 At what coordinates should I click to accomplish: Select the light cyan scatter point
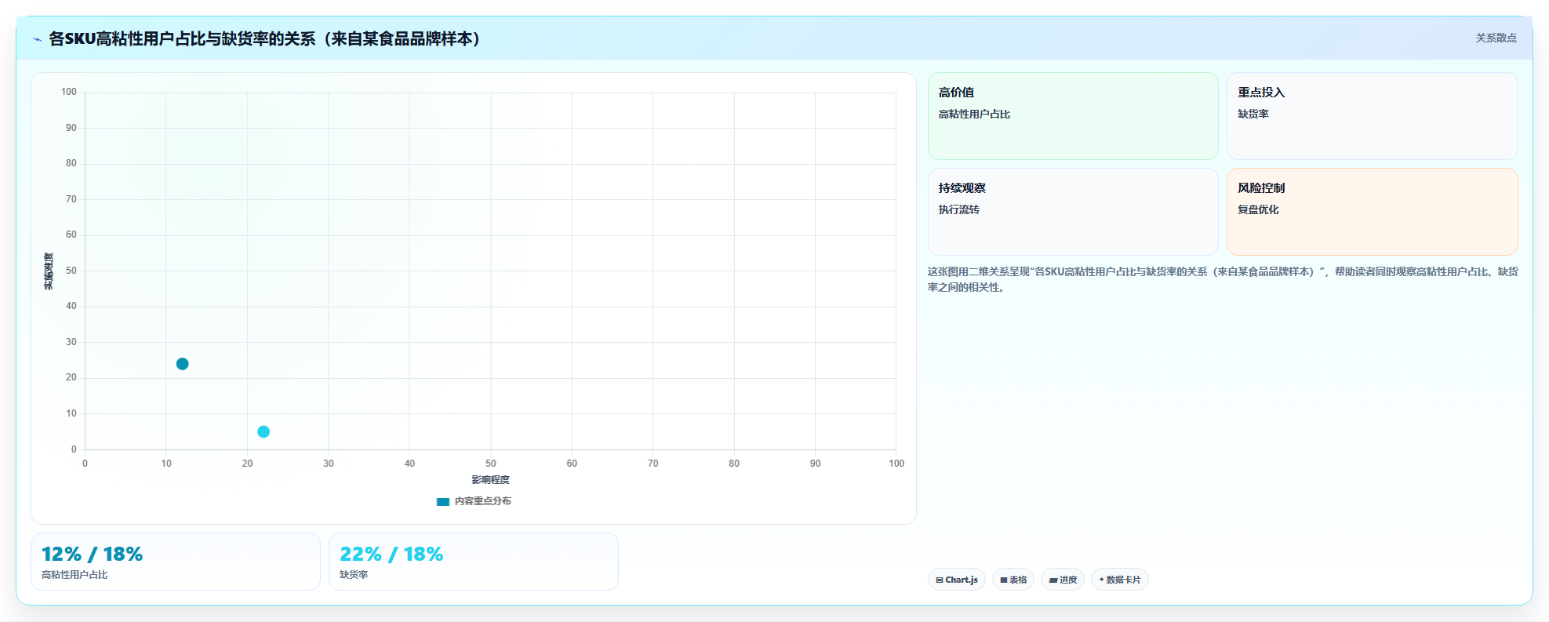click(x=264, y=432)
